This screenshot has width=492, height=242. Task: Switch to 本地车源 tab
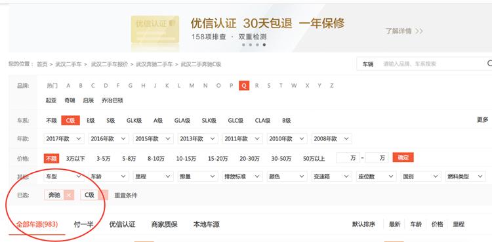click(207, 224)
